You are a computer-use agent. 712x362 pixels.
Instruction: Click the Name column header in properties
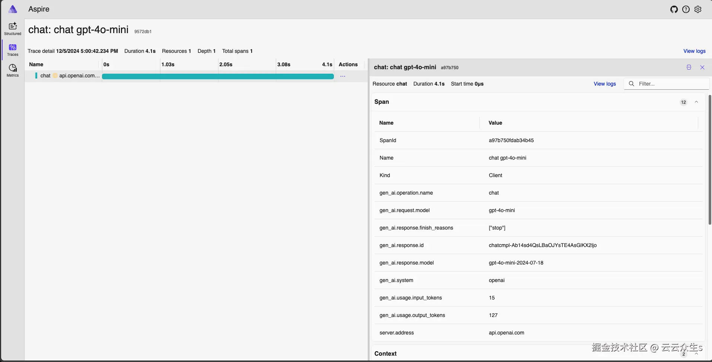[386, 123]
